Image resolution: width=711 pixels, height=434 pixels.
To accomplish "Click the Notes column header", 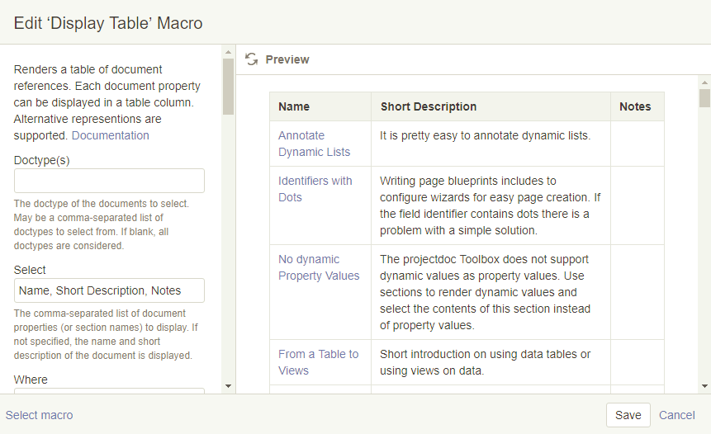I will (x=635, y=106).
